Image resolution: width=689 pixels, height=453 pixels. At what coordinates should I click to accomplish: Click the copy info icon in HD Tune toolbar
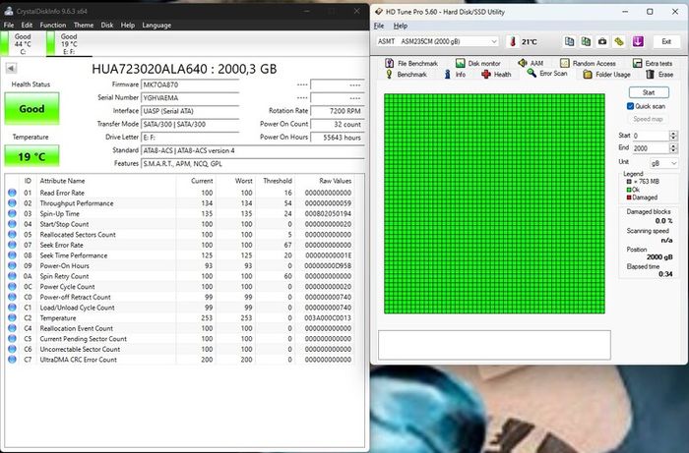569,41
